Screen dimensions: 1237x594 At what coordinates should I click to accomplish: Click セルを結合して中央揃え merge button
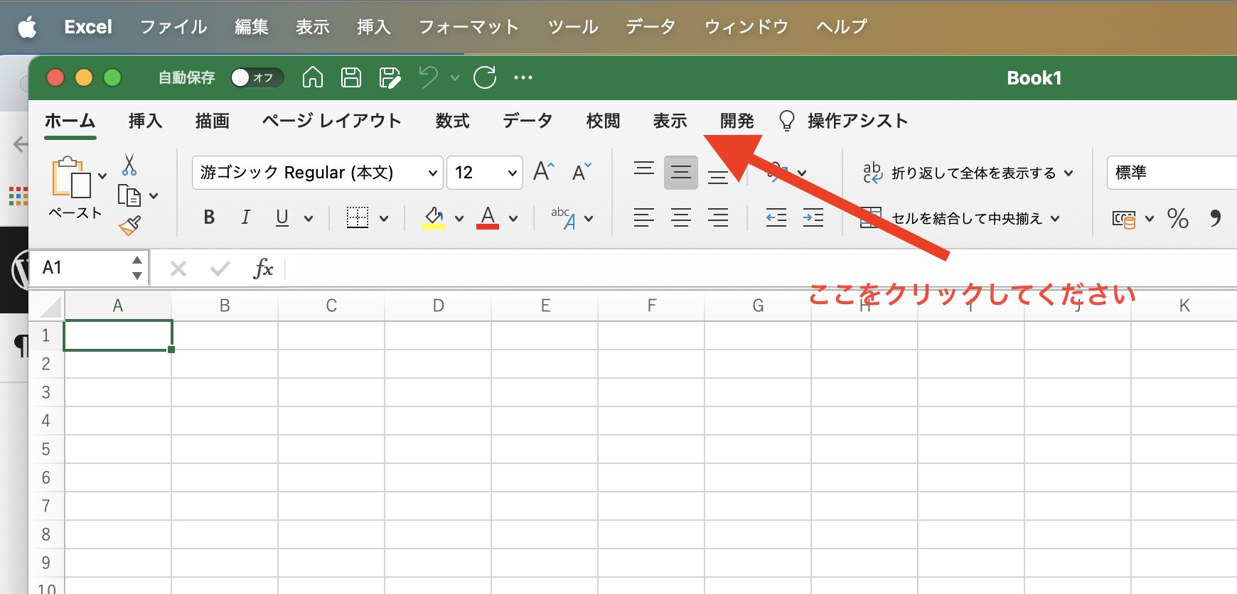[x=958, y=218]
